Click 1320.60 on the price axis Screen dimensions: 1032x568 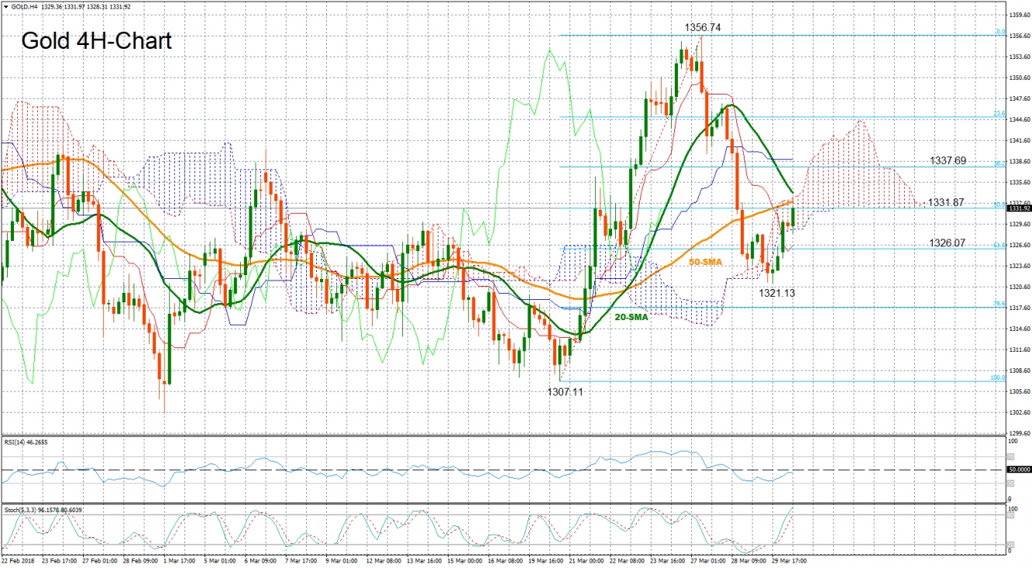click(1019, 287)
